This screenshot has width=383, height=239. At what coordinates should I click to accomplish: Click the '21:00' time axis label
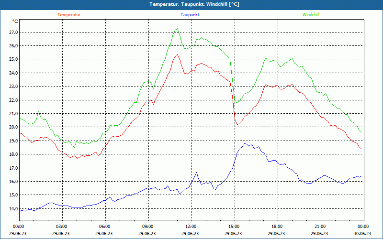(319, 227)
